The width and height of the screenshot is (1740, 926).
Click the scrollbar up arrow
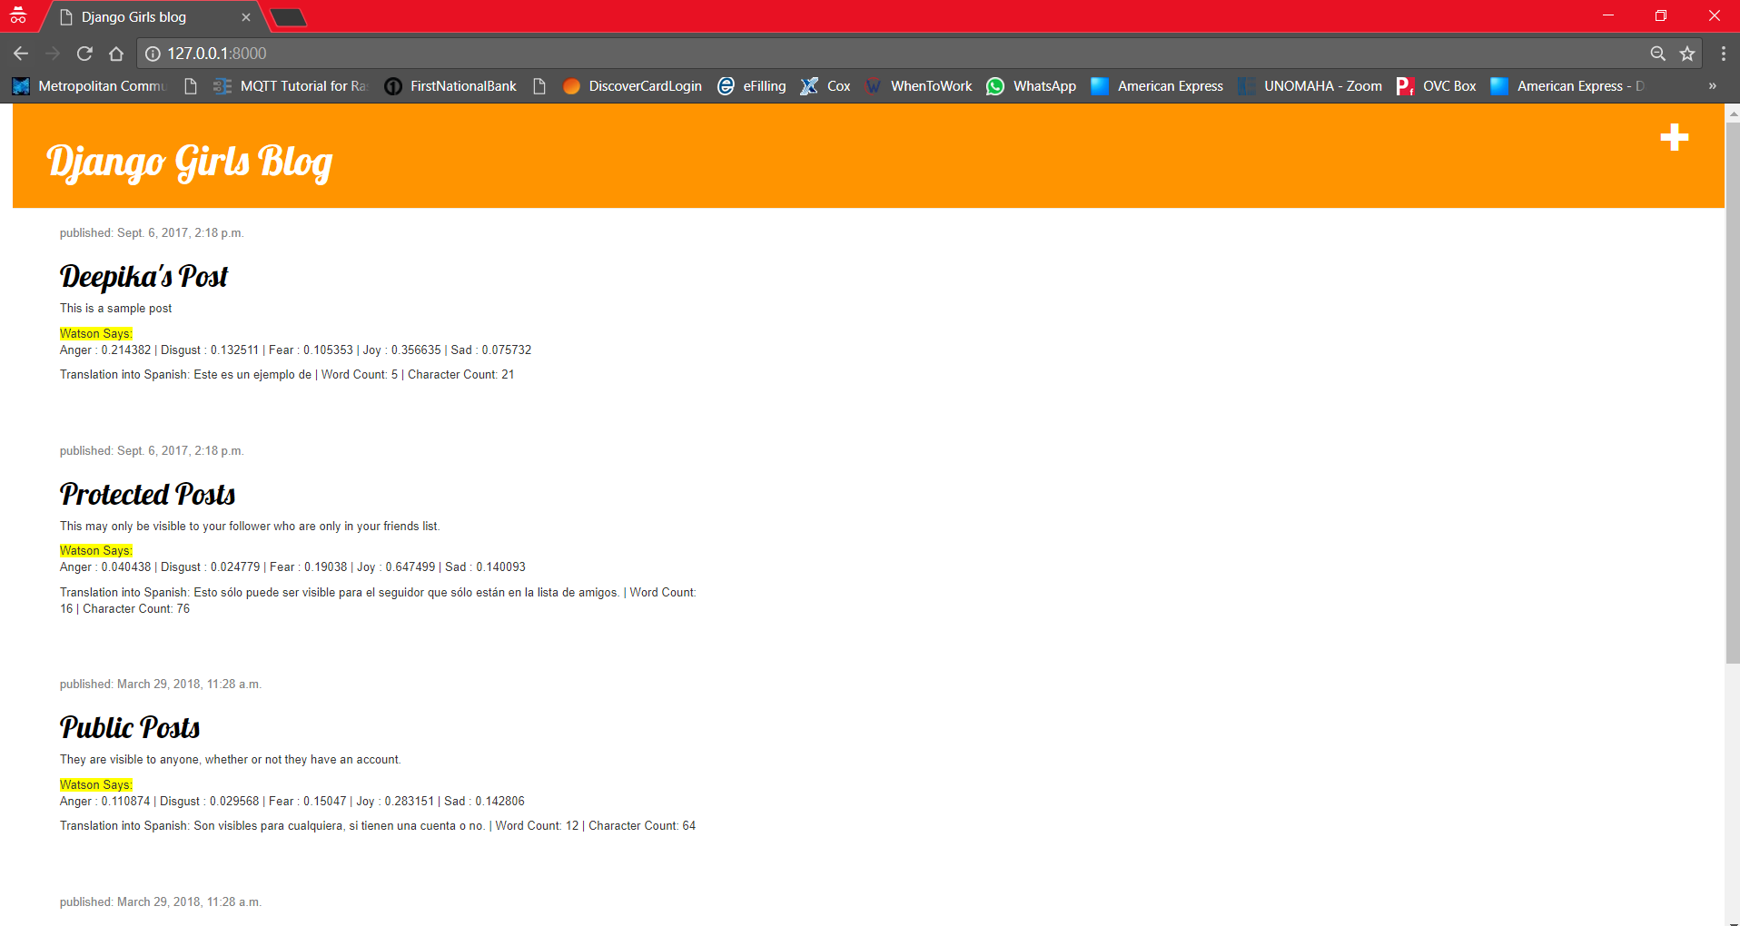pyautogui.click(x=1732, y=113)
